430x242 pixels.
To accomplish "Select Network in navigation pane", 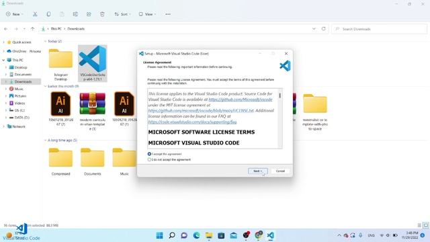I will (x=19, y=126).
